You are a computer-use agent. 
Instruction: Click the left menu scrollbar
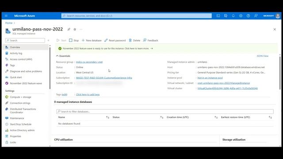tap(50, 68)
